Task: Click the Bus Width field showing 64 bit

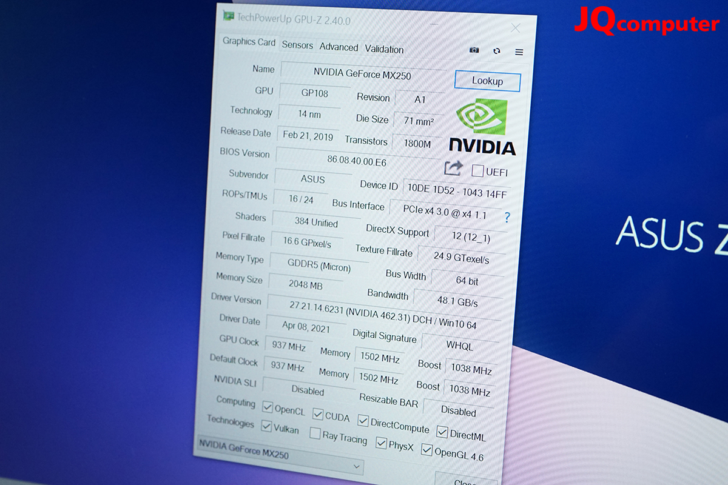Action: tap(467, 281)
